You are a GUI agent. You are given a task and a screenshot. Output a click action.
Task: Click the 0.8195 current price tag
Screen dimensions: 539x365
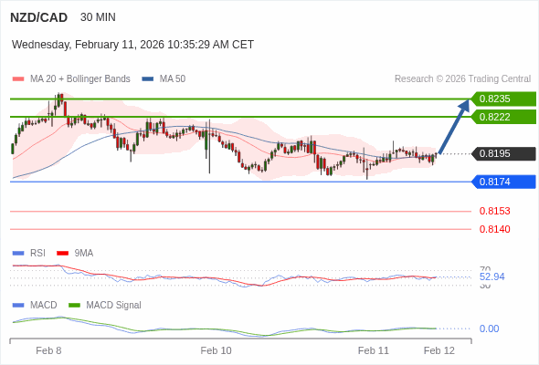[503, 153]
